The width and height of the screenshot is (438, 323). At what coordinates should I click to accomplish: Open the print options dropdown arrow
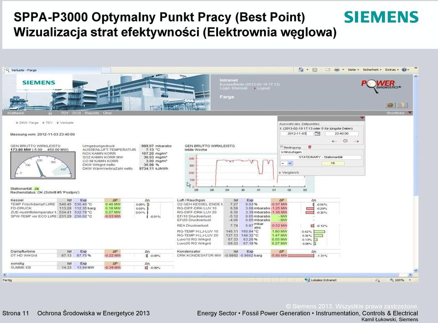(x=343, y=70)
